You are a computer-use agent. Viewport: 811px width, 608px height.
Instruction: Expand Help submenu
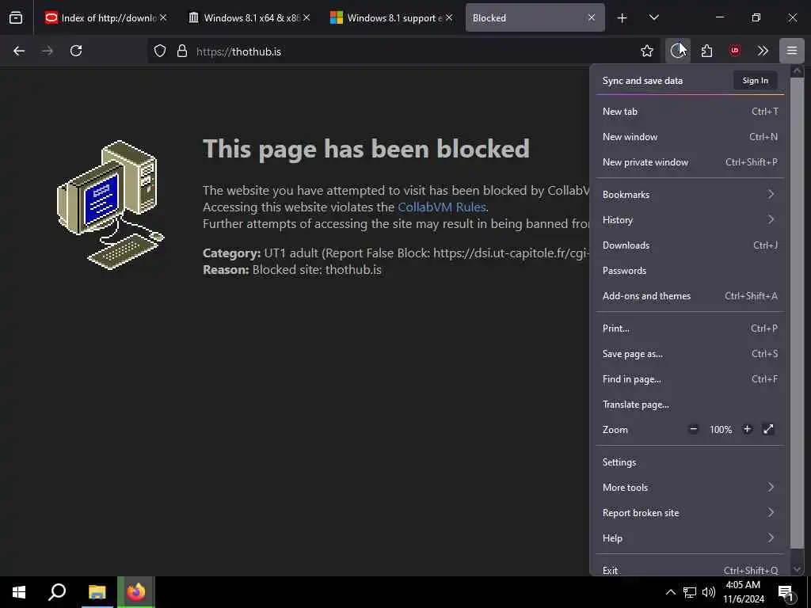690,538
